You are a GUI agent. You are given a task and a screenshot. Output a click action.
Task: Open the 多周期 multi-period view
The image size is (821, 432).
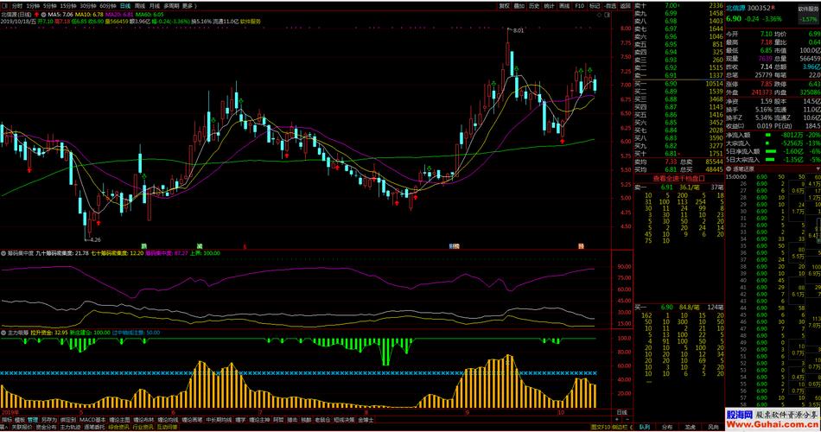171,6
